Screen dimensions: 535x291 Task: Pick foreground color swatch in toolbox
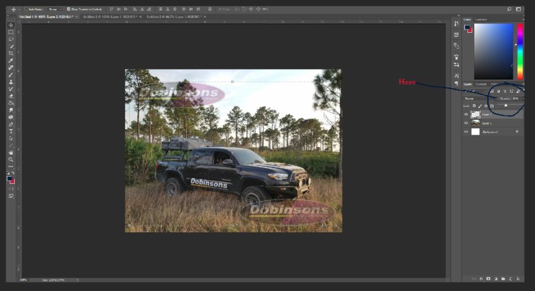(9, 179)
